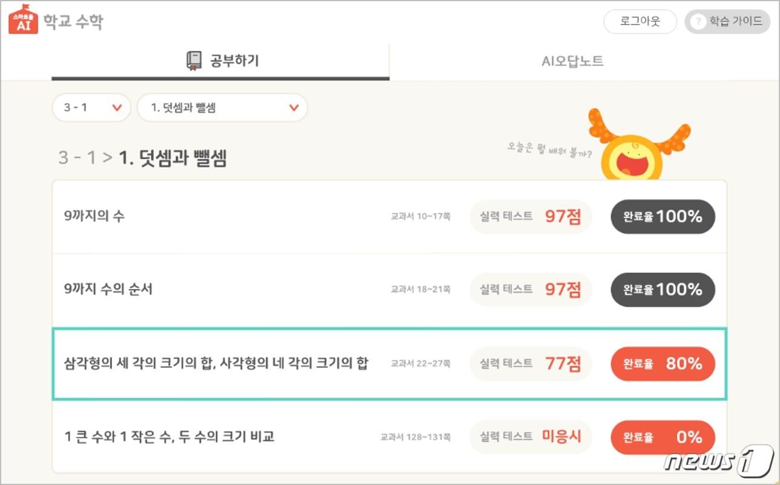Click the book icon beside 공부하기
The height and width of the screenshot is (485, 780).
[x=194, y=60]
